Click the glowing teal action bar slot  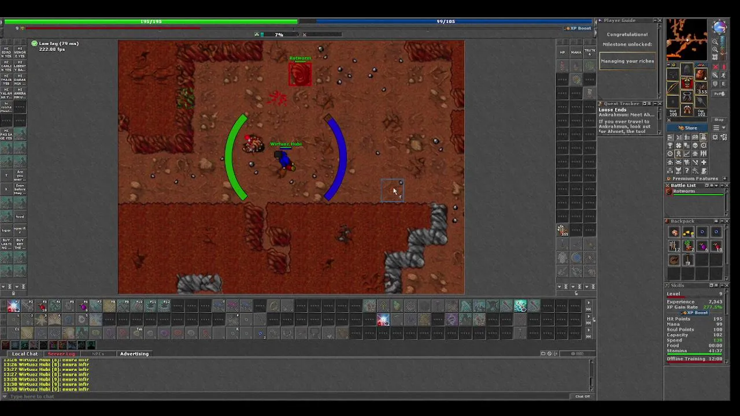coord(520,306)
